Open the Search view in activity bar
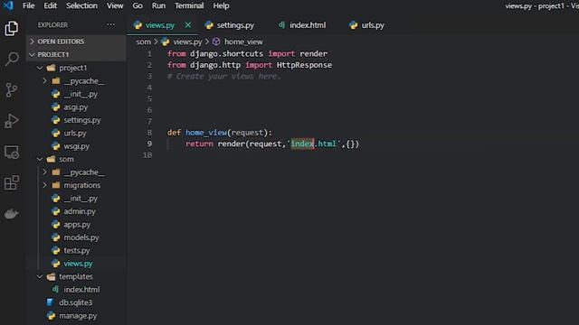The image size is (579, 325). click(12, 59)
